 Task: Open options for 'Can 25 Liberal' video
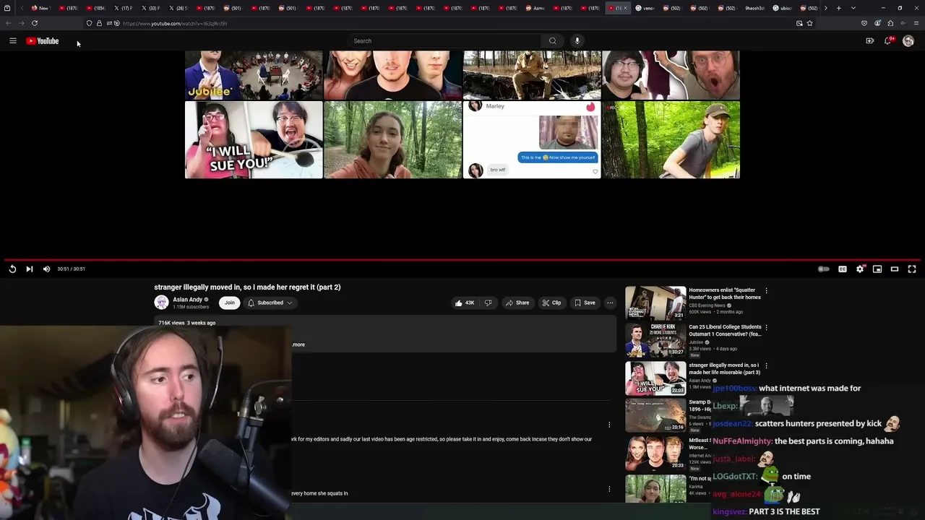(x=766, y=327)
